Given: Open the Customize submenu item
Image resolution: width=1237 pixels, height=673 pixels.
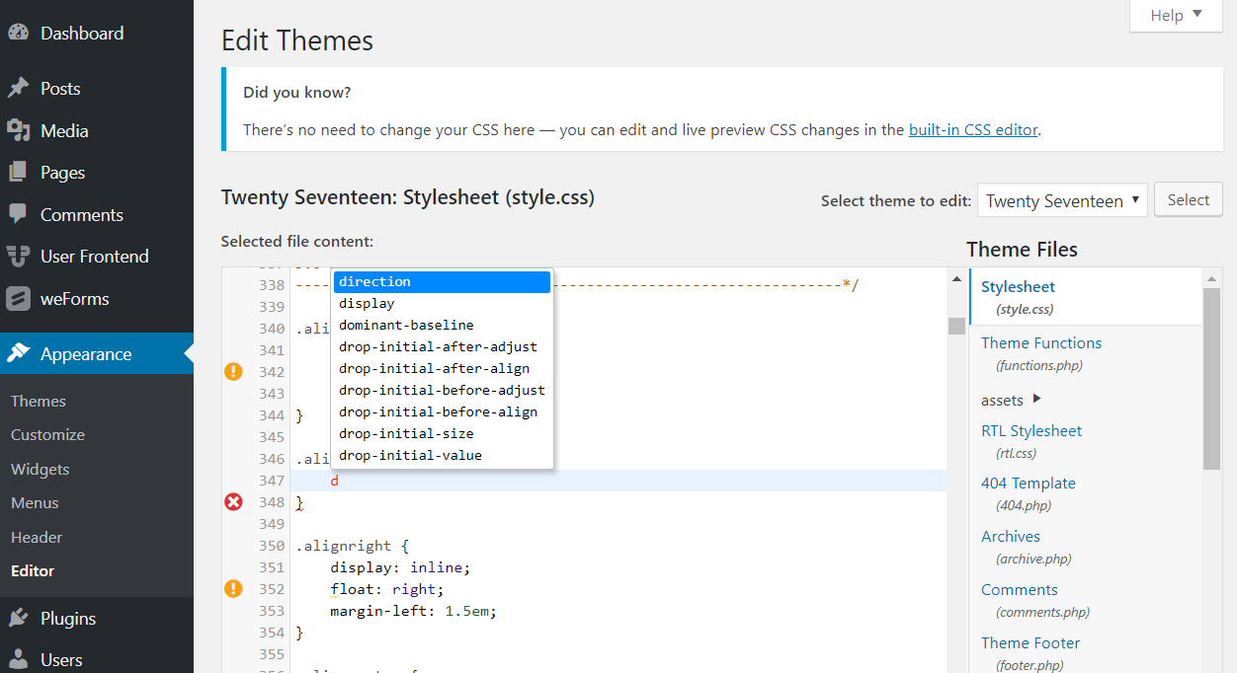Looking at the screenshot, I should pos(47,434).
